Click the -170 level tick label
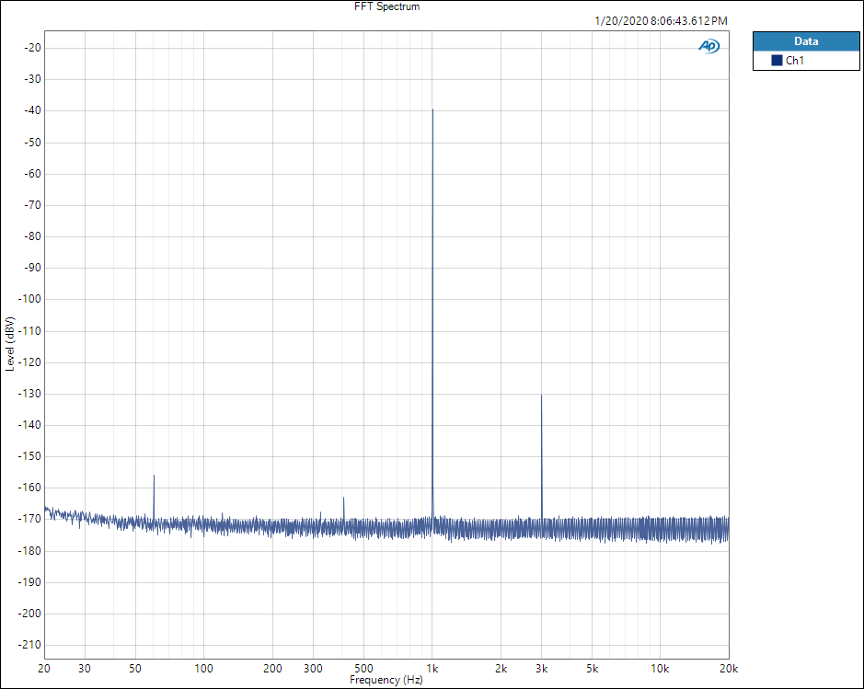The height and width of the screenshot is (689, 864). 29,519
